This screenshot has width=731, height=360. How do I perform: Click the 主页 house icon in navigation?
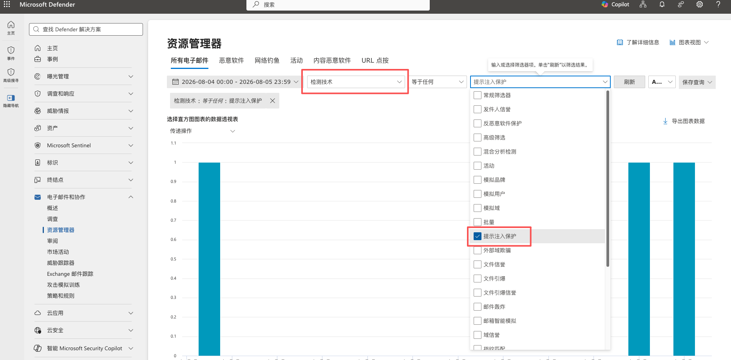38,48
